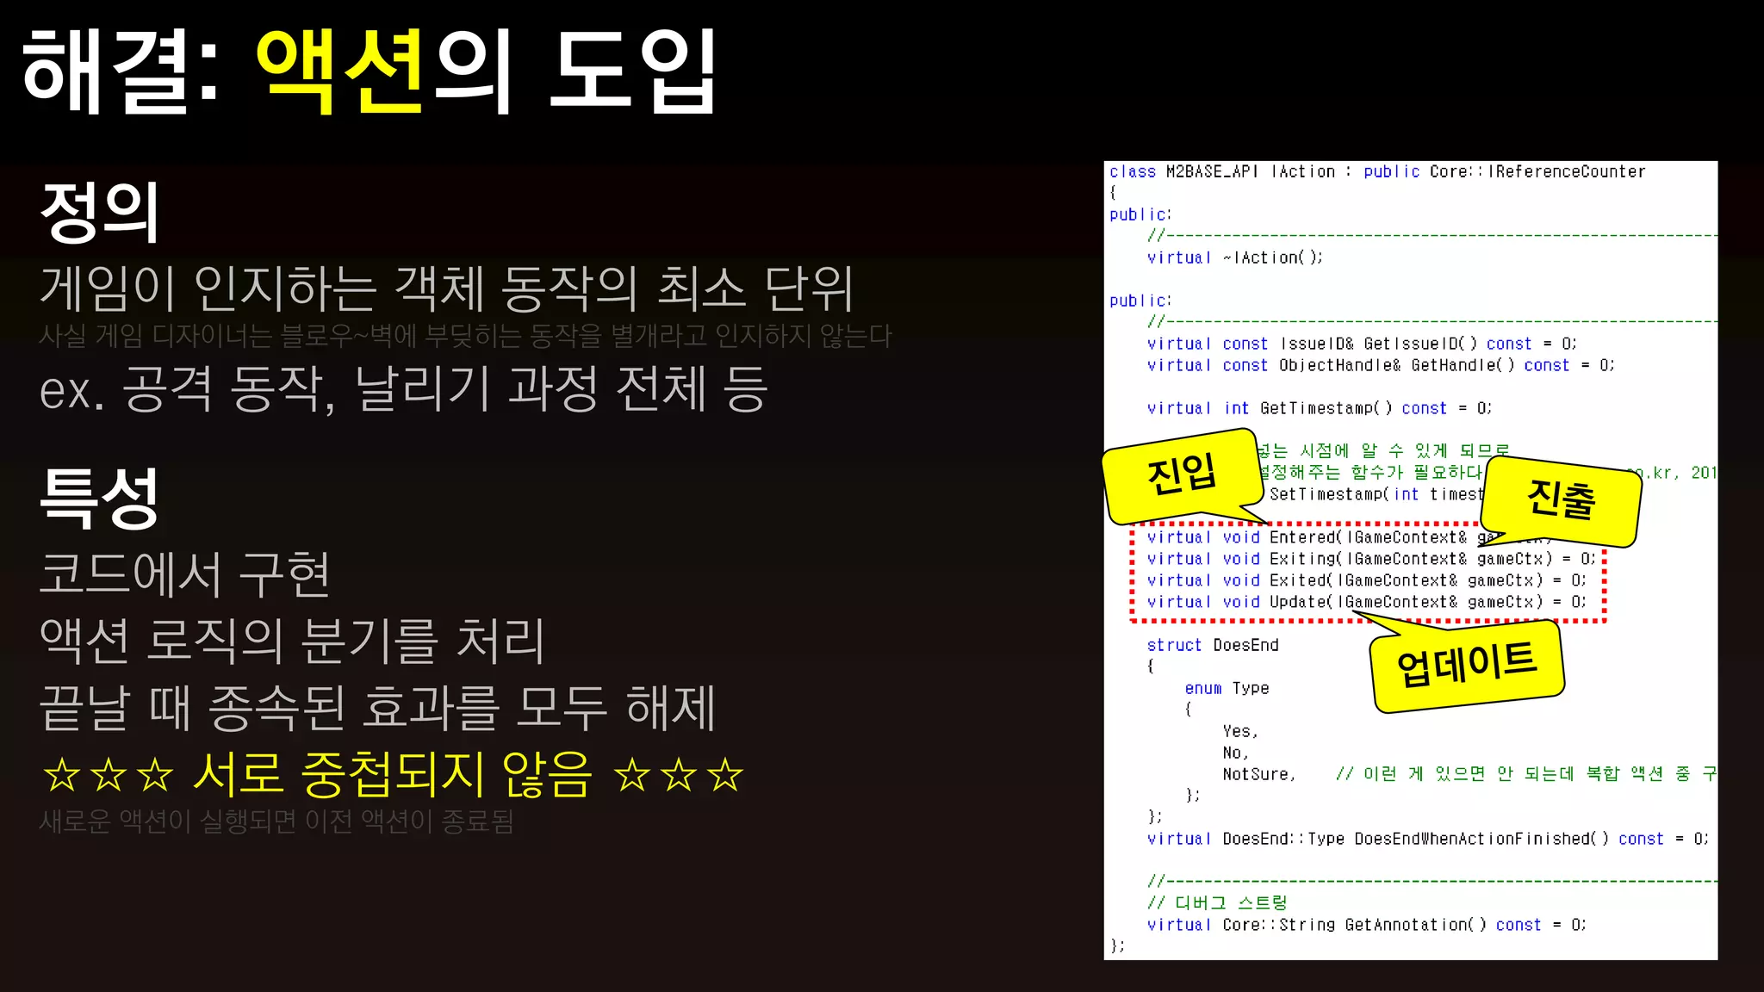Image resolution: width=1764 pixels, height=992 pixels.
Task: Select the '특성' section heading
Action: (99, 498)
